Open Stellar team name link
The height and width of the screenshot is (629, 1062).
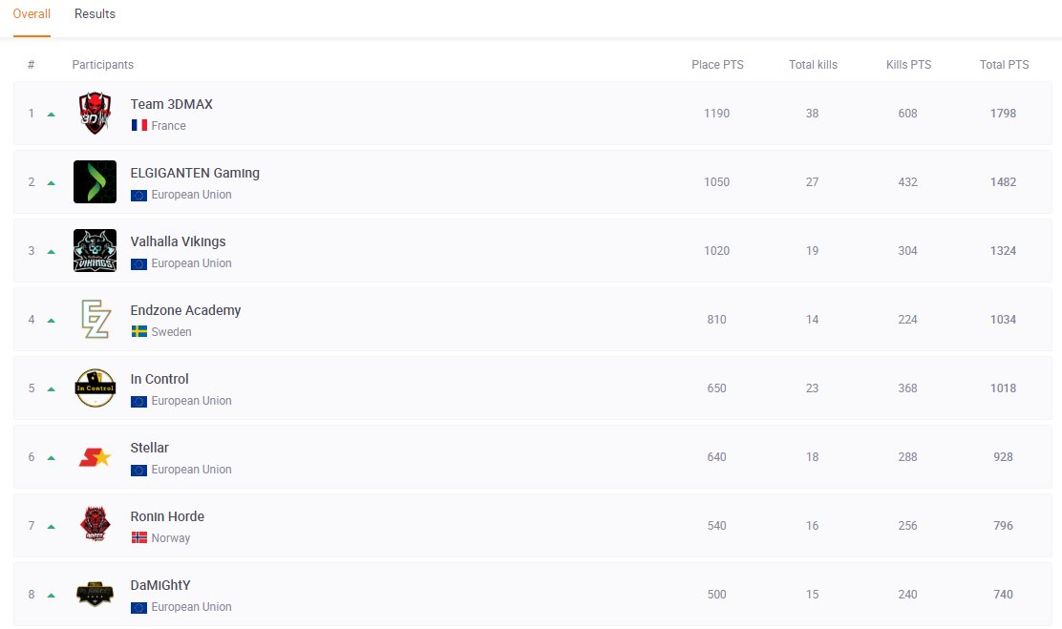150,448
